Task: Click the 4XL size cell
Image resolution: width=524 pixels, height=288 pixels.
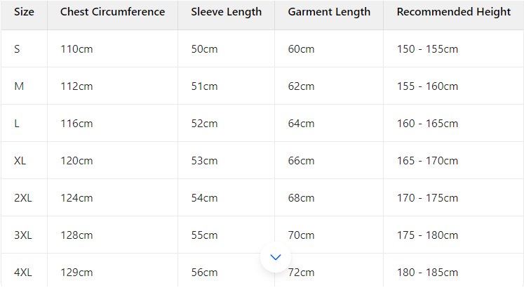Action: coord(23,273)
